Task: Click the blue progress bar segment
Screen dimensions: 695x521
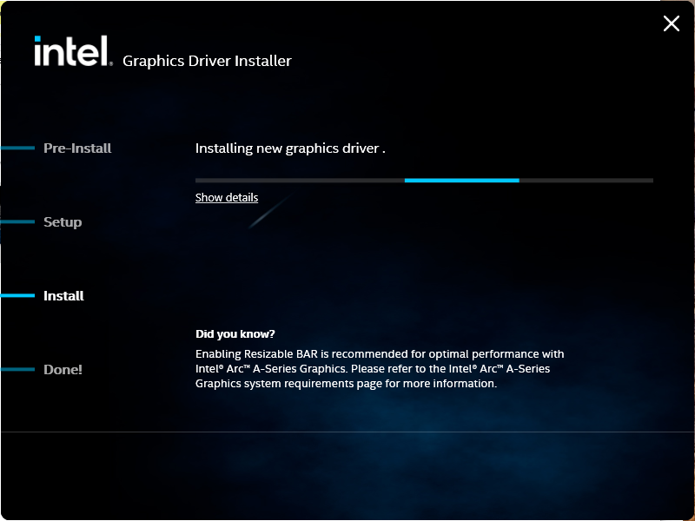Action: pyautogui.click(x=462, y=181)
